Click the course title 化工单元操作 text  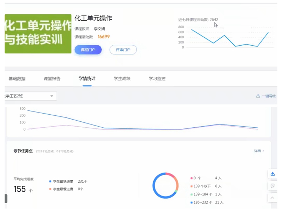pyautogui.click(x=93, y=18)
